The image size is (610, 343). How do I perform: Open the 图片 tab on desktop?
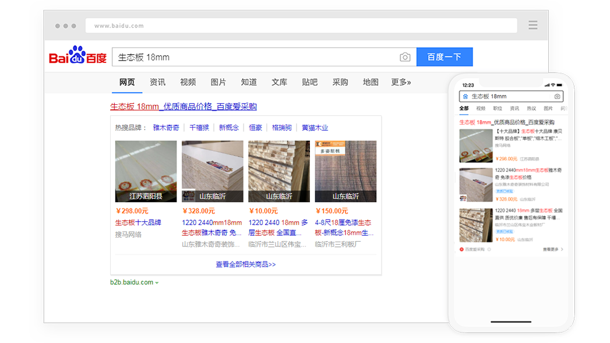[218, 82]
